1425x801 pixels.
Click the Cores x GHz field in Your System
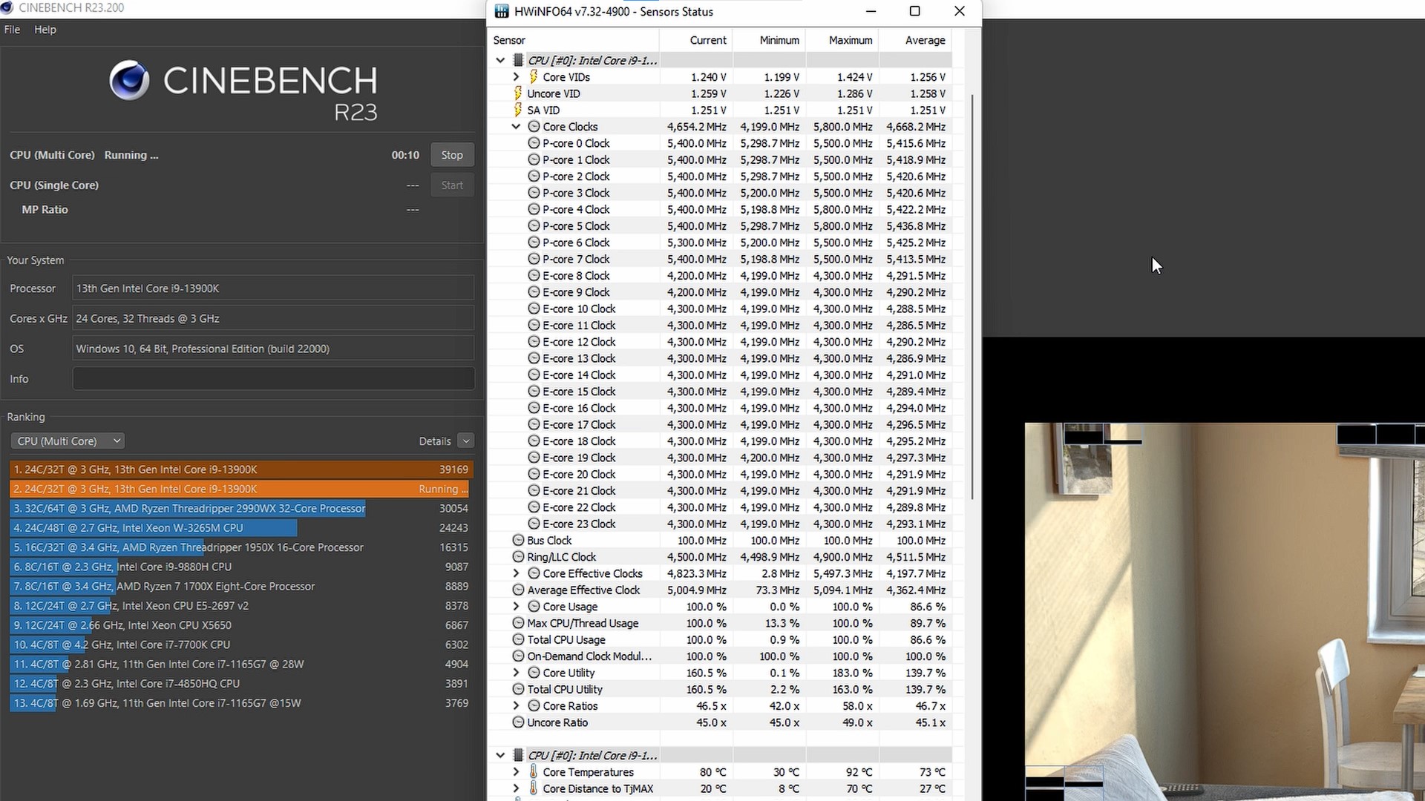[273, 318]
